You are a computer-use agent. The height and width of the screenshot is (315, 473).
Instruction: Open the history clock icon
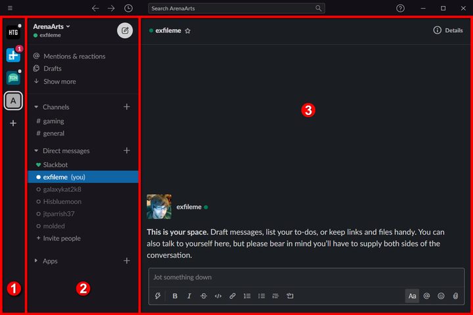(129, 8)
